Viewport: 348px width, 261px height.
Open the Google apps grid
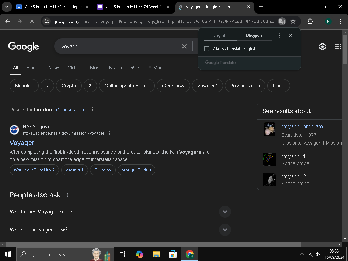coord(338,47)
